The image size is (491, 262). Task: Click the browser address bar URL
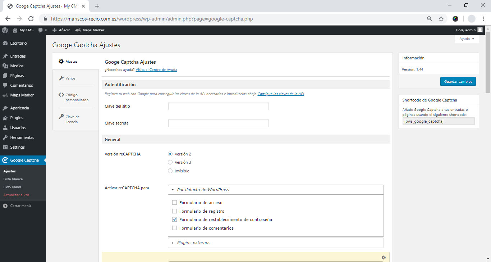click(152, 19)
